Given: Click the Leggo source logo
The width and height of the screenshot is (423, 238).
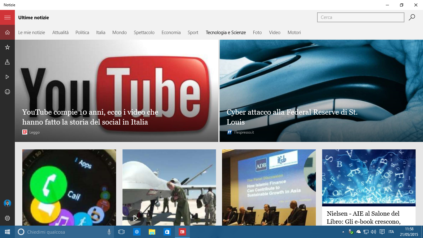Looking at the screenshot, I should pos(25,132).
